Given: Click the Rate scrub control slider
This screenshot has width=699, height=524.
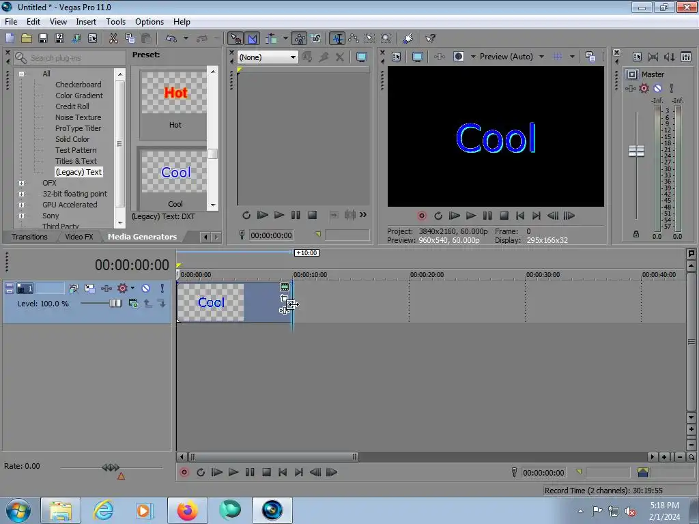Looking at the screenshot, I should pos(111,467).
